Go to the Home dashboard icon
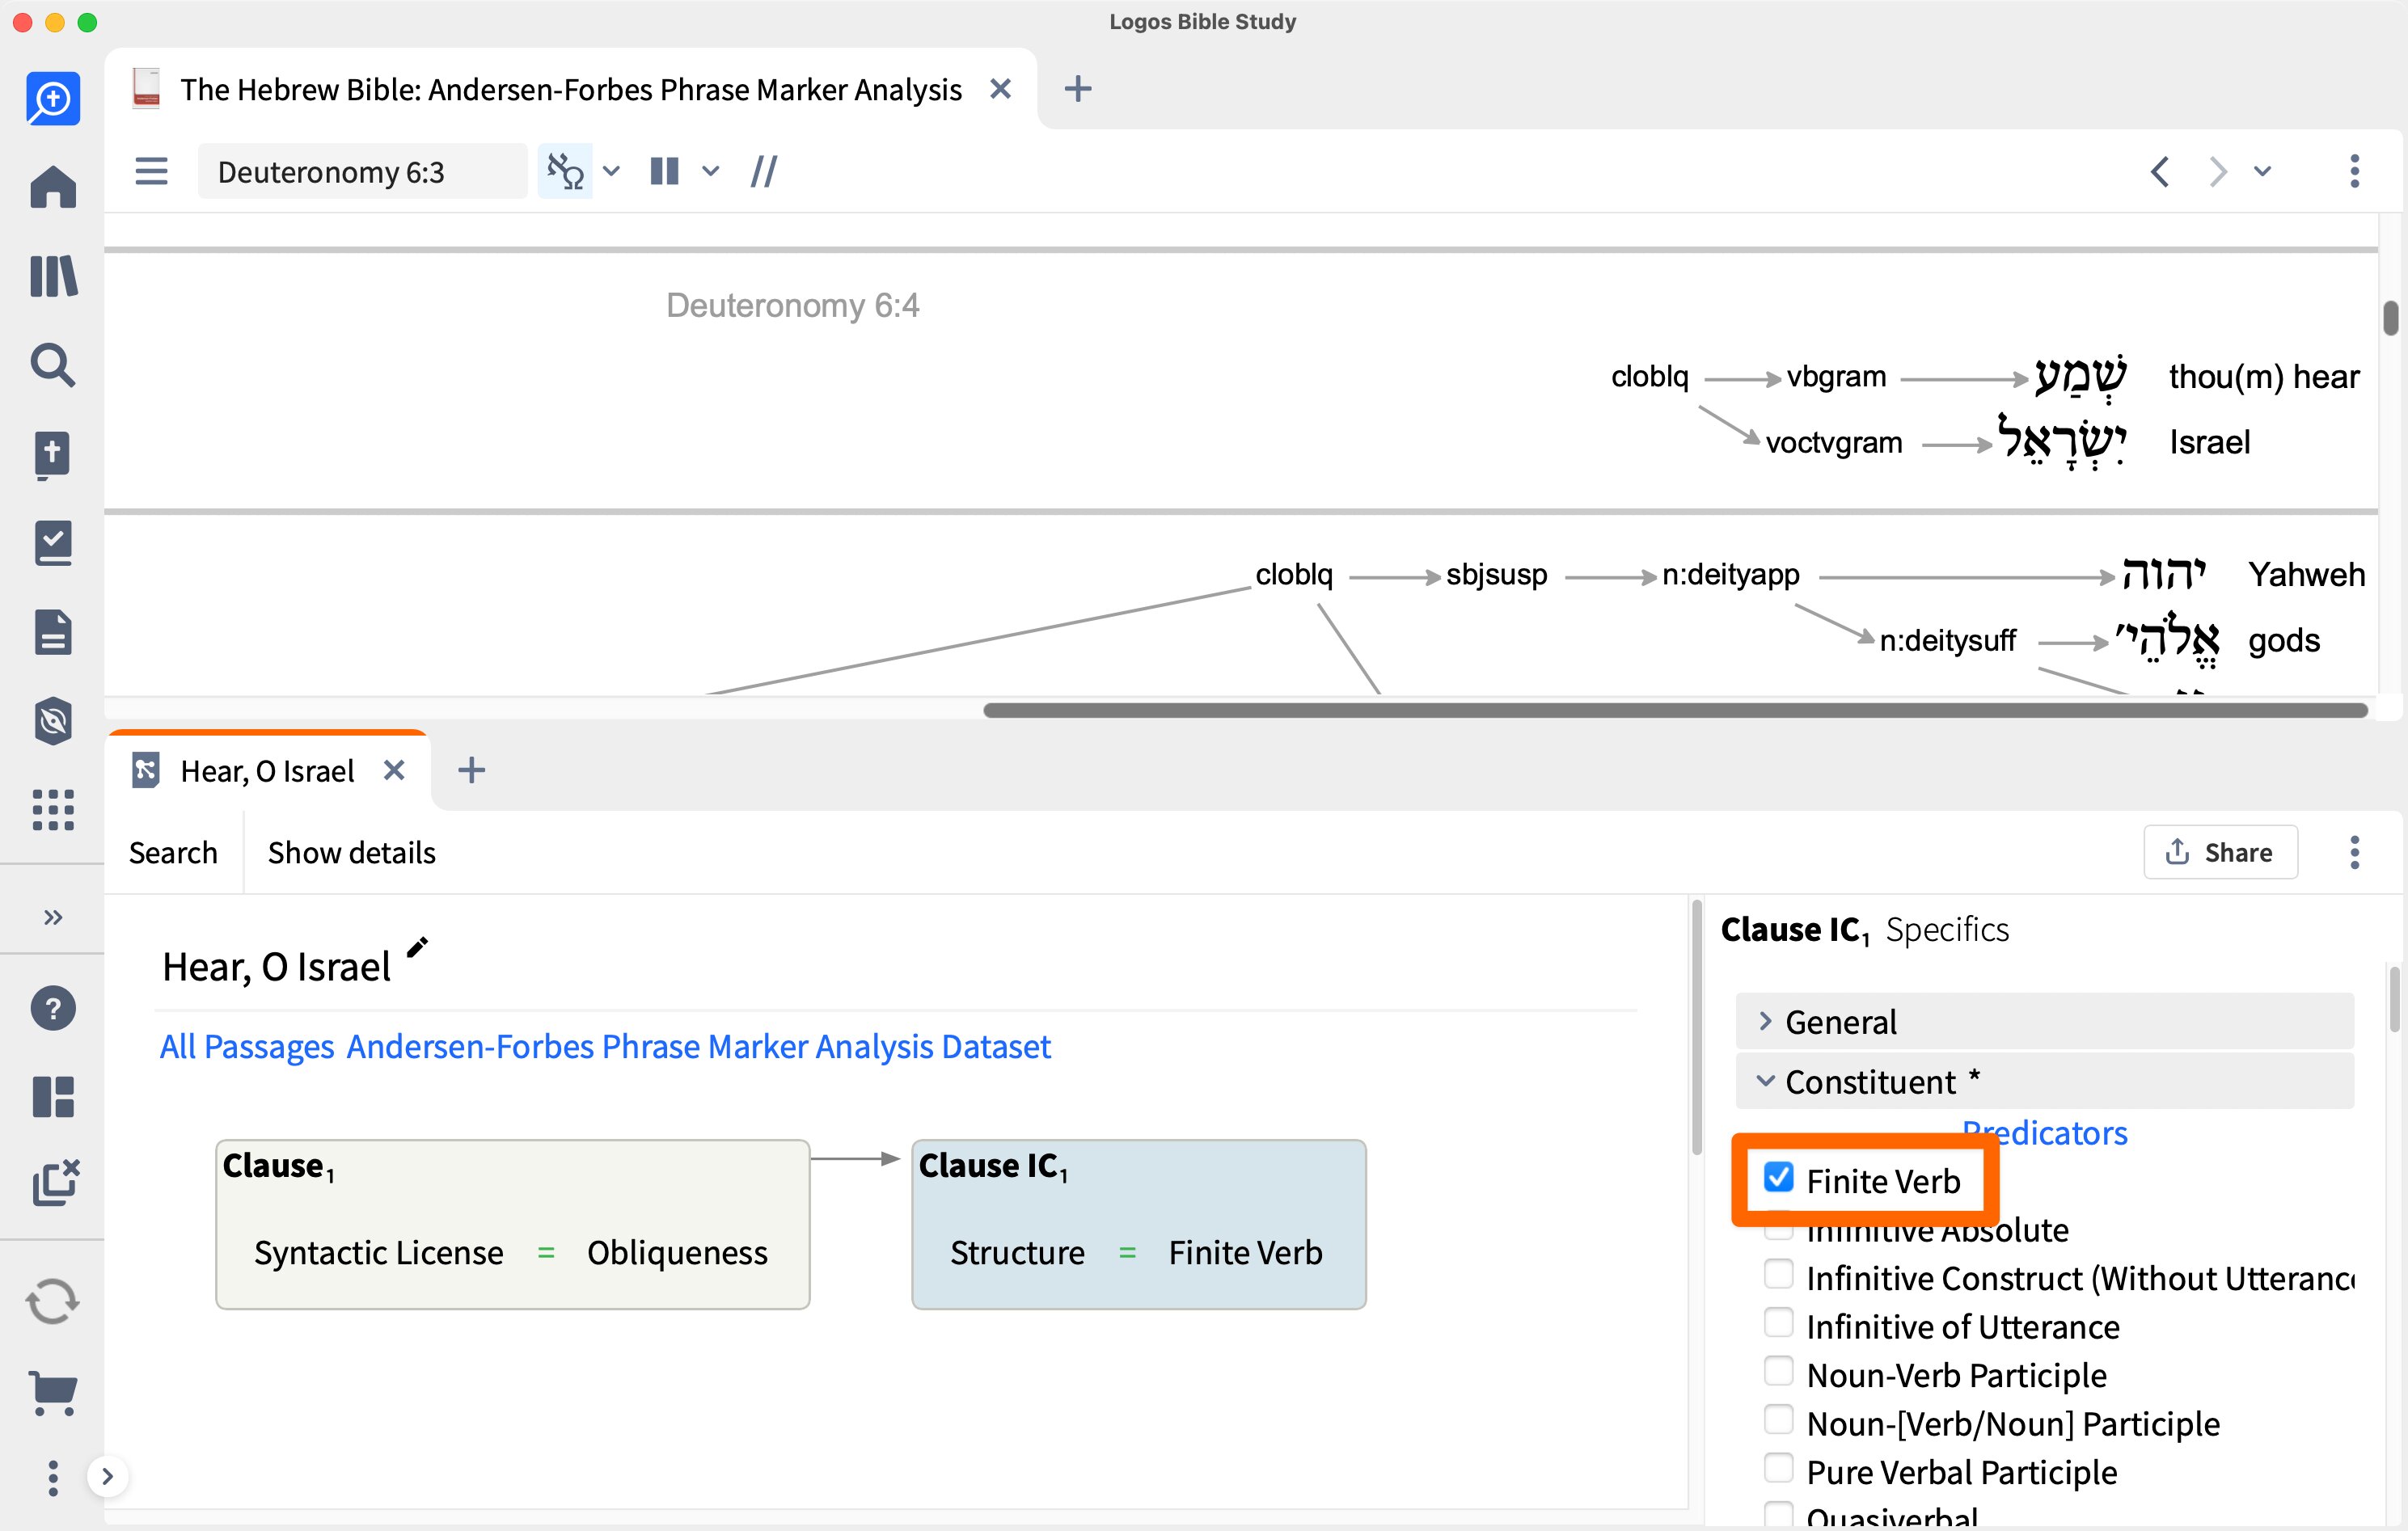Screen dimensions: 2408x1531 pyautogui.click(x=53, y=187)
